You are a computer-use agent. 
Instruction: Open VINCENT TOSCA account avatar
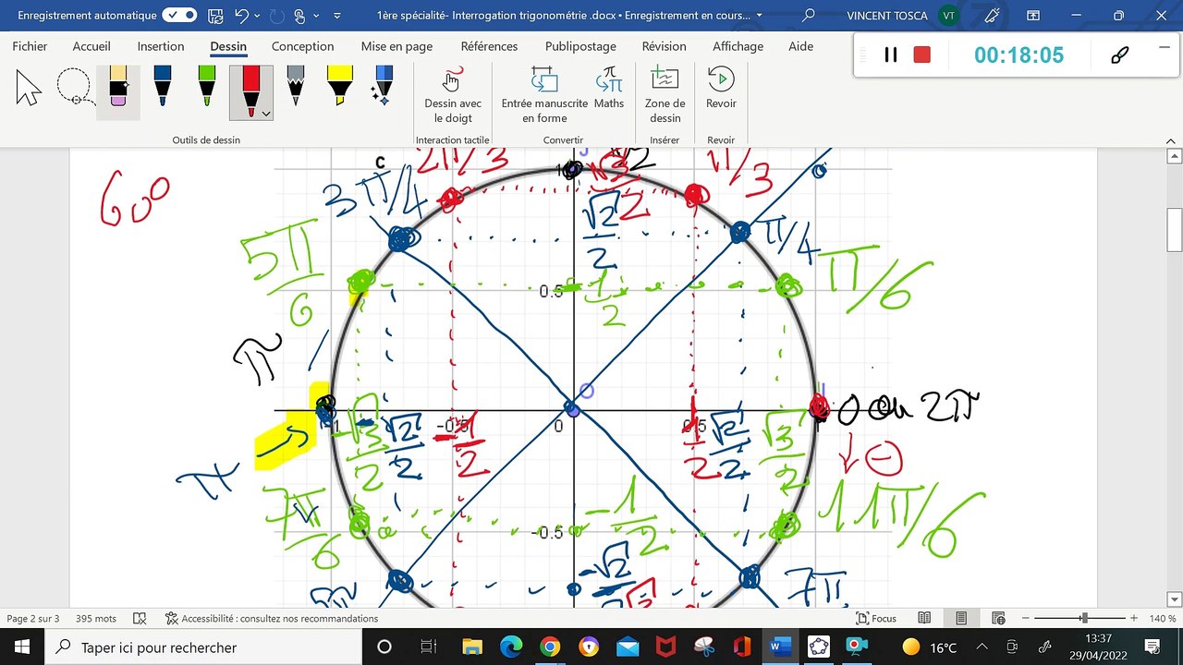coord(948,16)
